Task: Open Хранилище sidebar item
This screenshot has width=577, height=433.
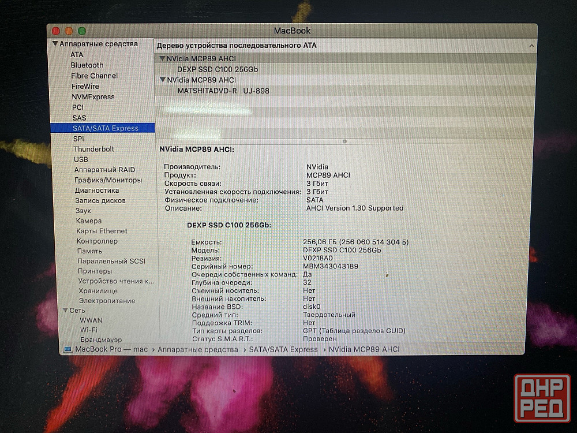Action: point(98,291)
